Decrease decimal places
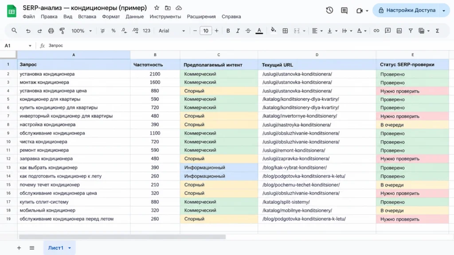This screenshot has height=255, width=454. [x=124, y=31]
